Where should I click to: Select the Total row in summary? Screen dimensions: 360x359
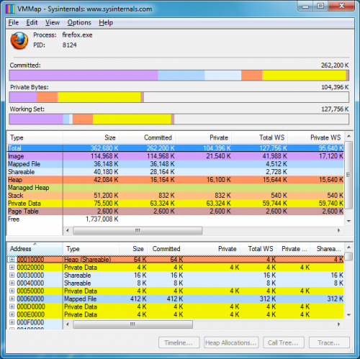176,148
